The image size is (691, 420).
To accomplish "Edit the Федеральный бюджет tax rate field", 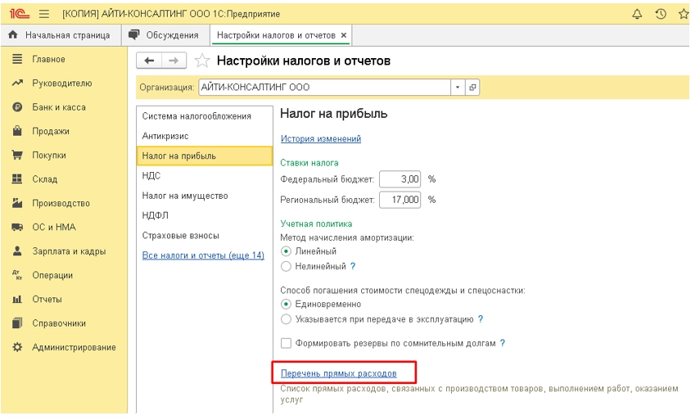I will coord(400,179).
